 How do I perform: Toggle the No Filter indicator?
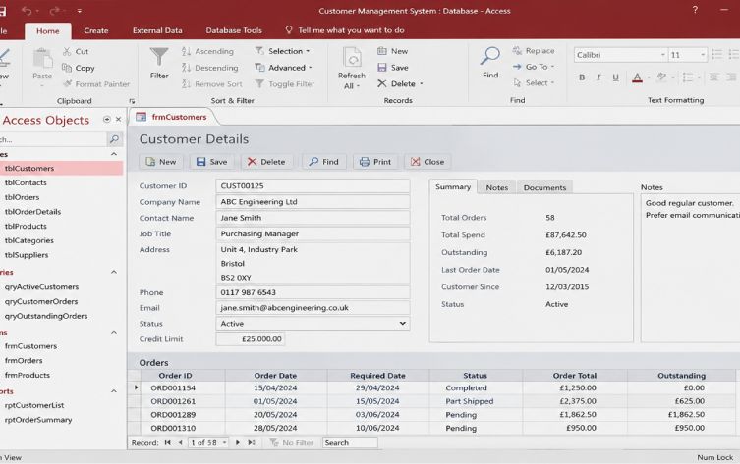pos(292,442)
